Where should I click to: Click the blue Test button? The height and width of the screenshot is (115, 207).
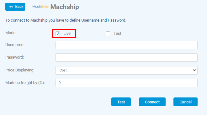pyautogui.click(x=121, y=102)
